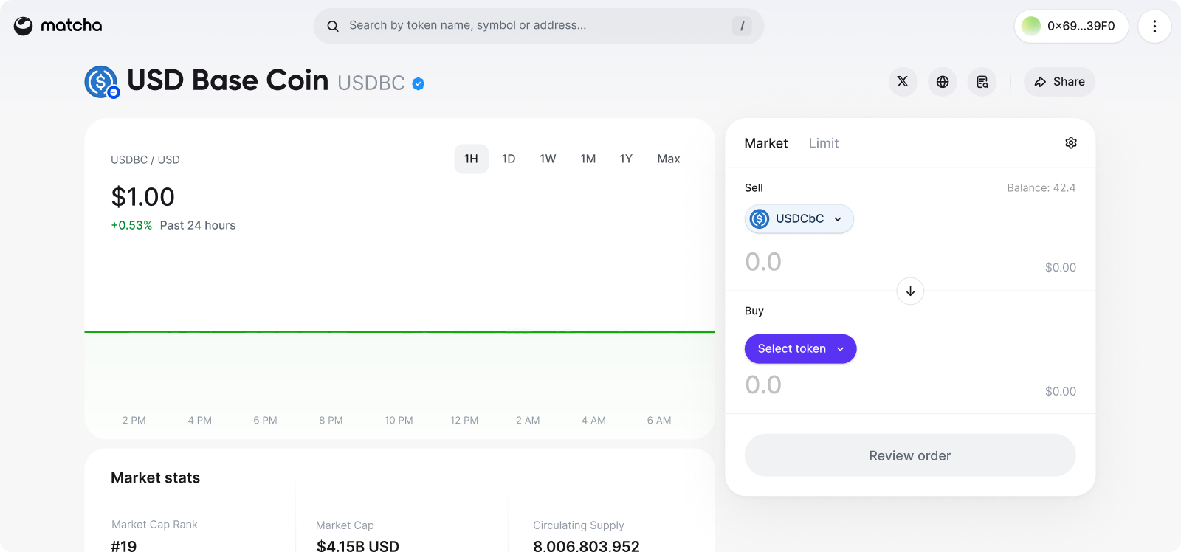
Task: Open the Select token dropdown
Action: [x=801, y=349]
